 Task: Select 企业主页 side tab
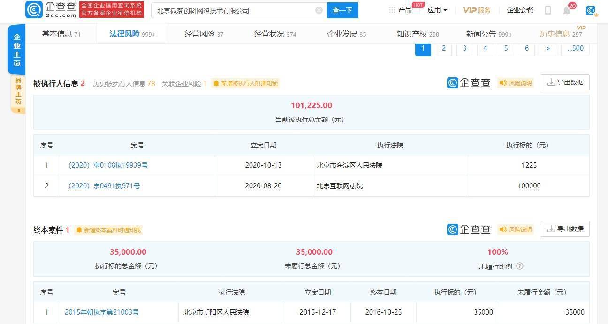click(16, 50)
